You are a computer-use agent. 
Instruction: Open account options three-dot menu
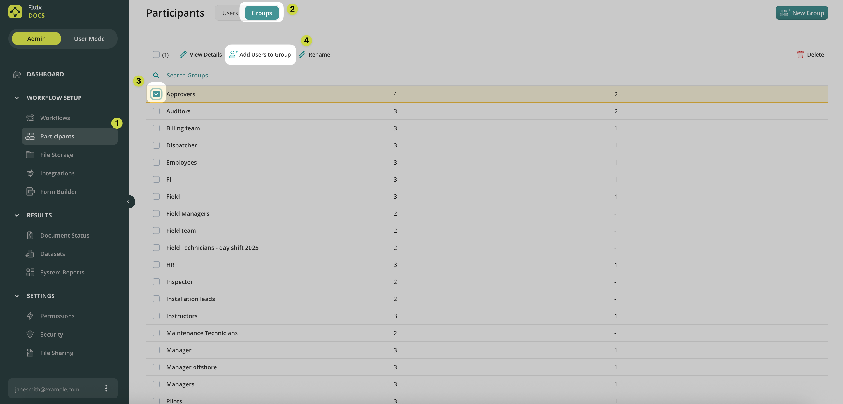click(106, 388)
